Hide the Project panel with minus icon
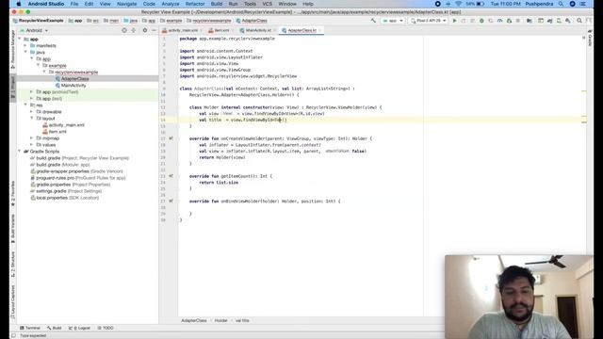The height and width of the screenshot is (339, 603). coord(154,30)
